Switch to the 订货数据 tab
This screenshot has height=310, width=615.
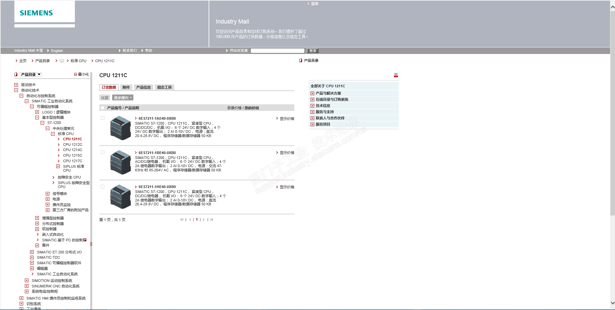pos(109,88)
